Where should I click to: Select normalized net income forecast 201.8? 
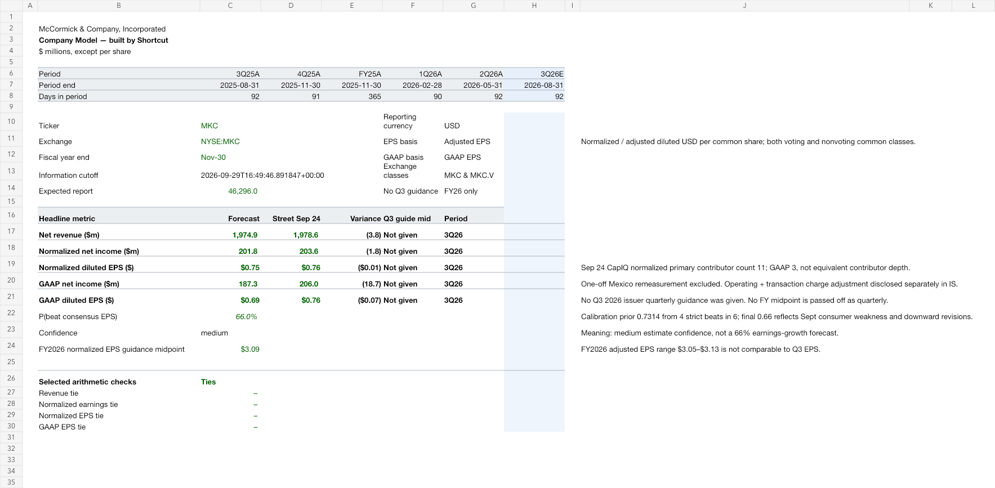pos(248,252)
